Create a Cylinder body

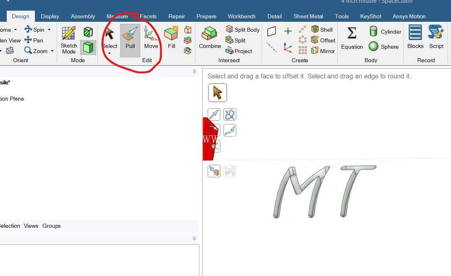click(x=385, y=32)
